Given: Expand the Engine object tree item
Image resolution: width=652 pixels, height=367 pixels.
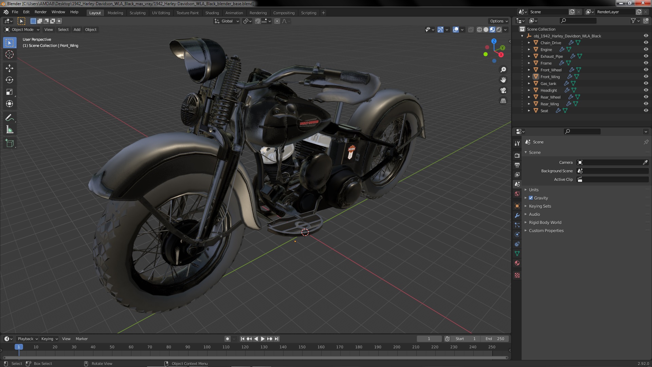Looking at the screenshot, I should pyautogui.click(x=529, y=50).
